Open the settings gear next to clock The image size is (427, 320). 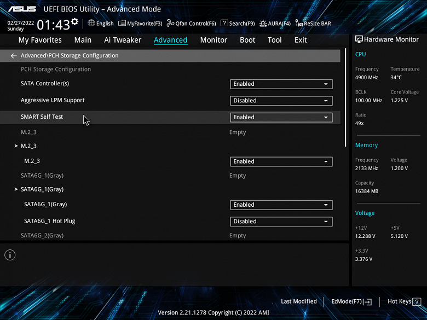point(74,22)
